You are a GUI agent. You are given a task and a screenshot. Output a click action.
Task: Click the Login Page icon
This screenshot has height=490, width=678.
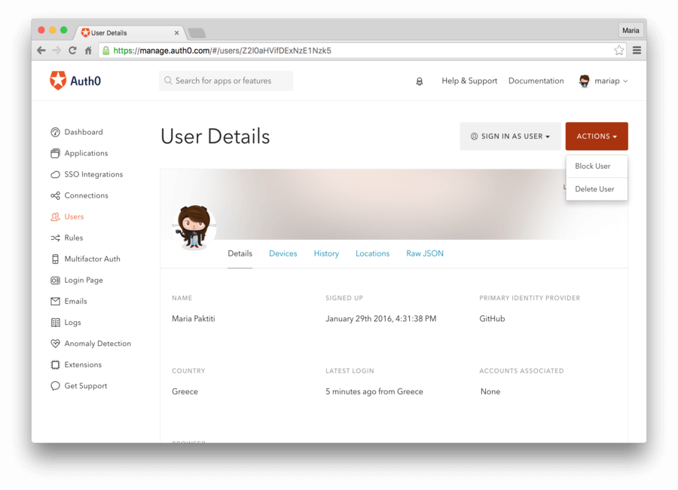coord(55,280)
